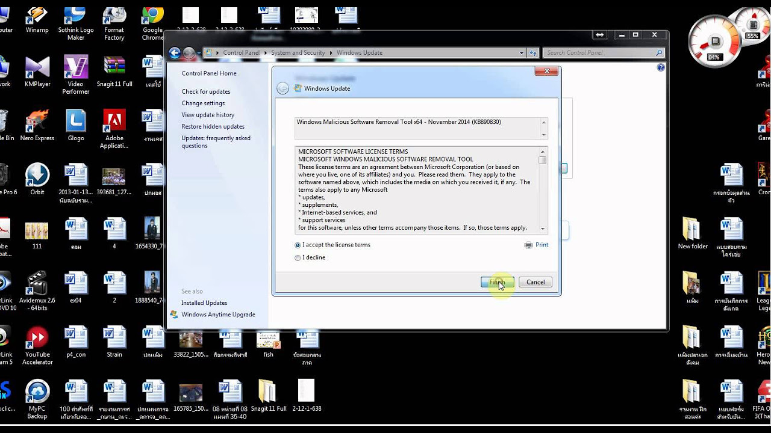This screenshot has width=771, height=433.
Task: Open '165785_150...' image thumbnail
Action: pyautogui.click(x=192, y=397)
